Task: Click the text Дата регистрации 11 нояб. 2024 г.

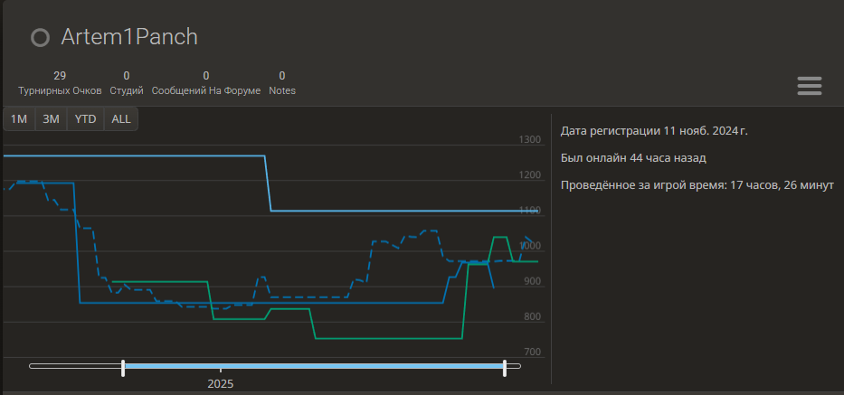Action: tap(654, 131)
